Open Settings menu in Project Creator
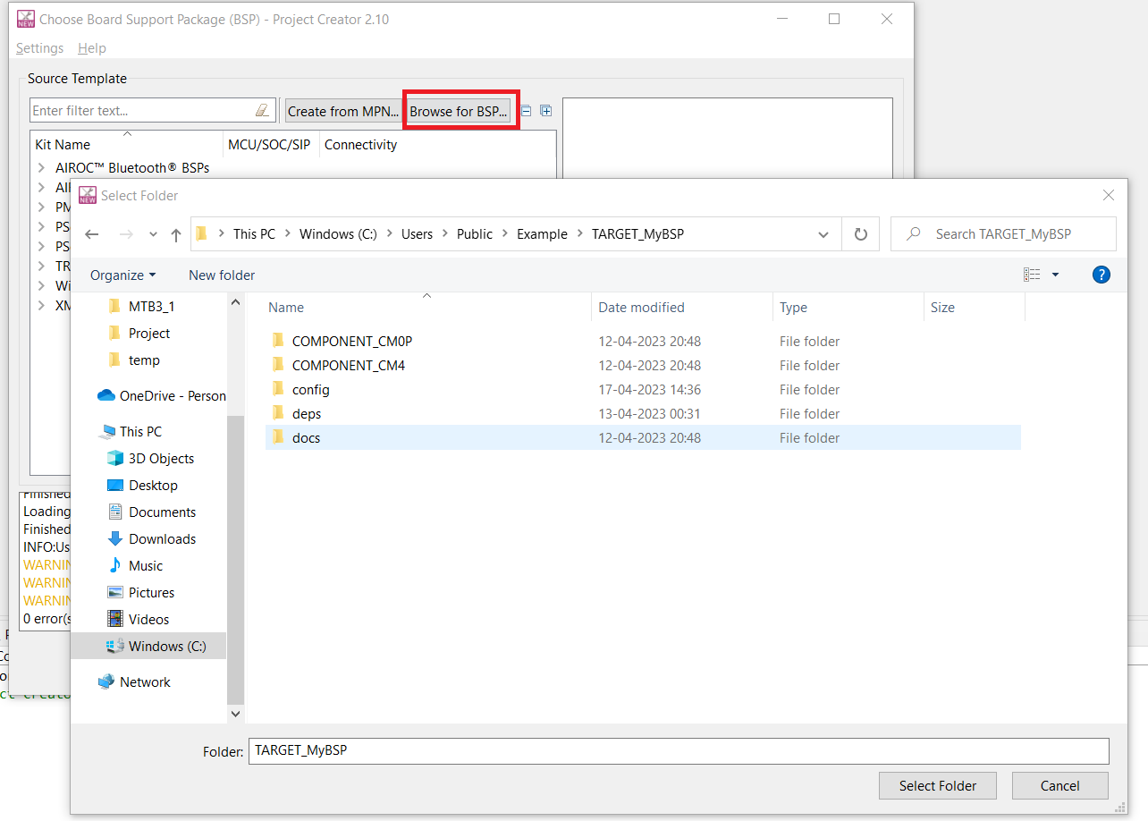Viewport: 1148px width, 821px height. point(39,48)
